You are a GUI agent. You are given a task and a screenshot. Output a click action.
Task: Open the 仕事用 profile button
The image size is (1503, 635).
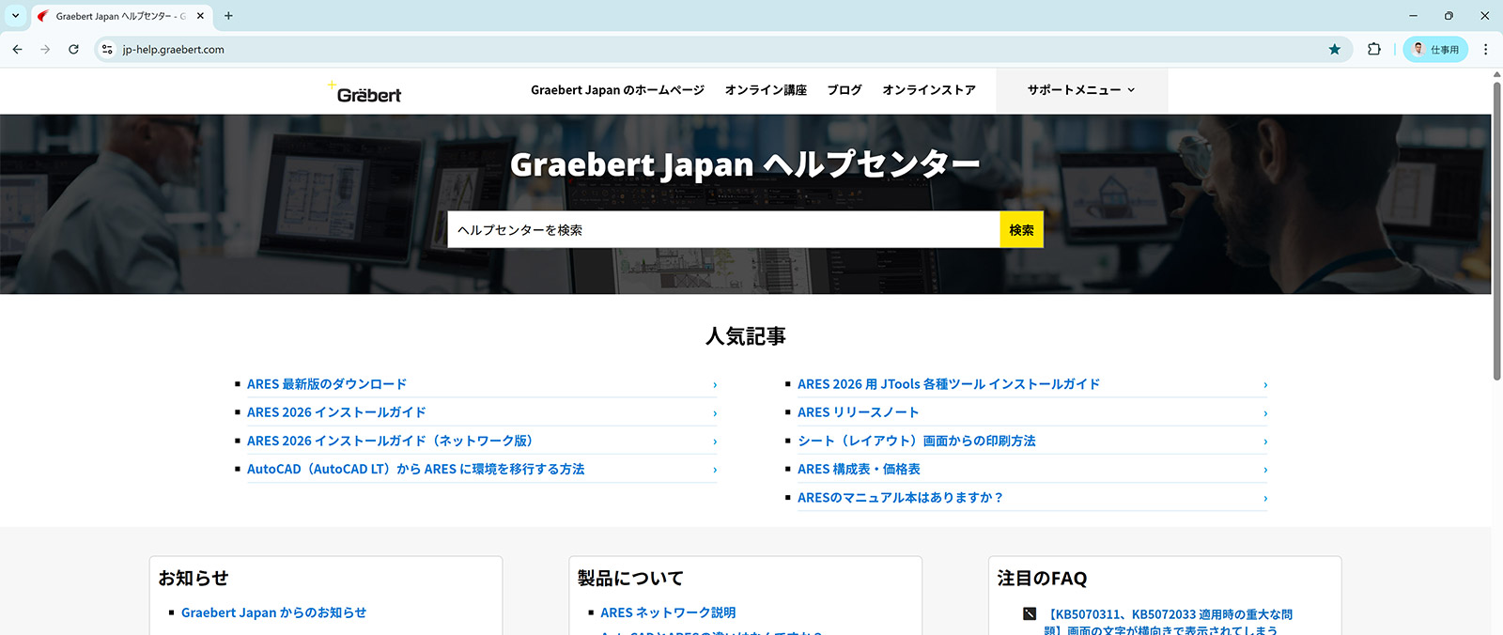1435,50
